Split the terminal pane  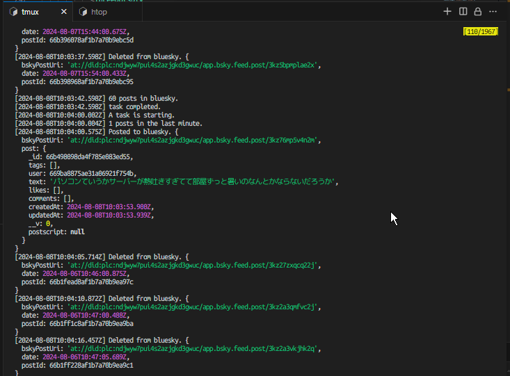tap(463, 12)
